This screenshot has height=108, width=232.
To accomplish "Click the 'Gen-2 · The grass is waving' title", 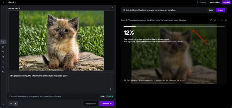I will 153,20.
